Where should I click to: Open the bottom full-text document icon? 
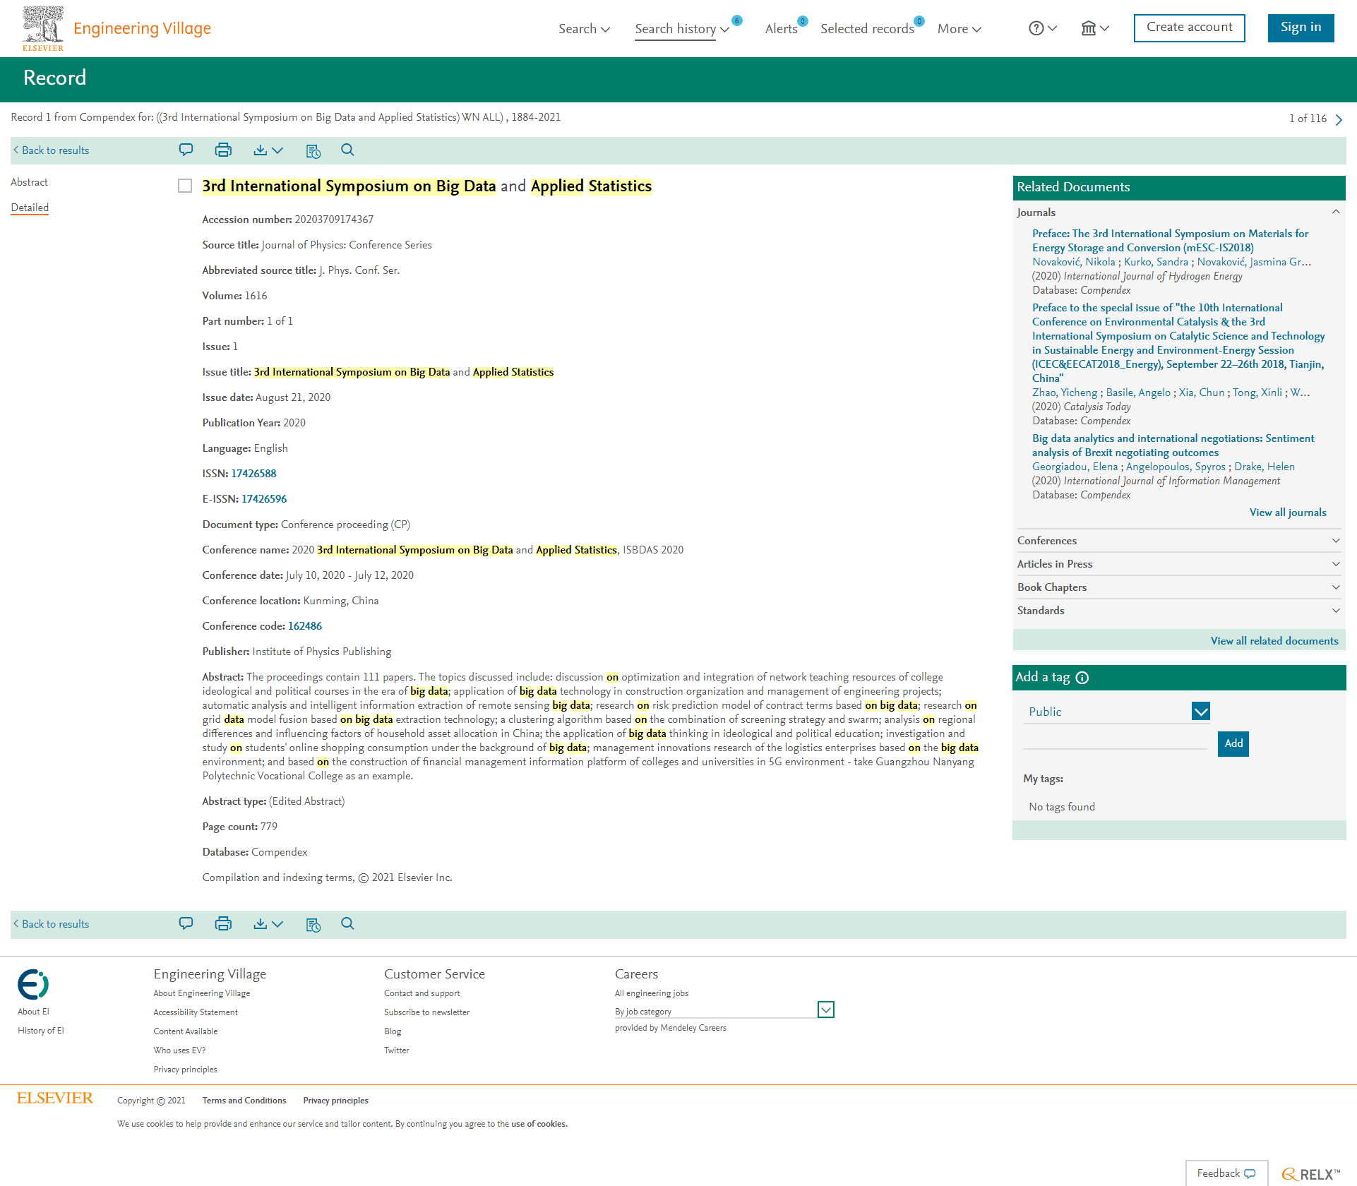click(313, 925)
